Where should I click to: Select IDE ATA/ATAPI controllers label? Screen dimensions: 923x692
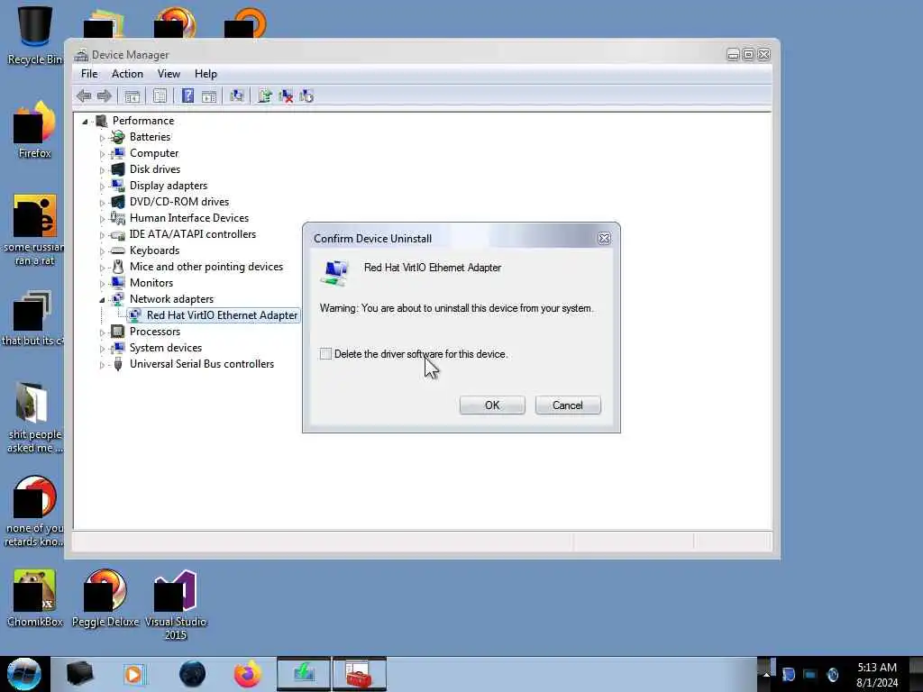[193, 234]
